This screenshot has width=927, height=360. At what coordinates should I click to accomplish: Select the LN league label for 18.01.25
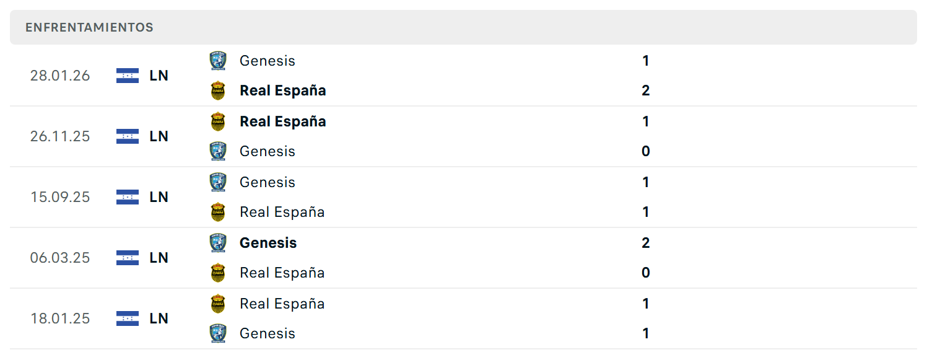pyautogui.click(x=159, y=318)
